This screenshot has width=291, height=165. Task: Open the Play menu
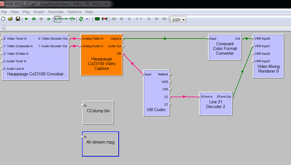click(26, 12)
